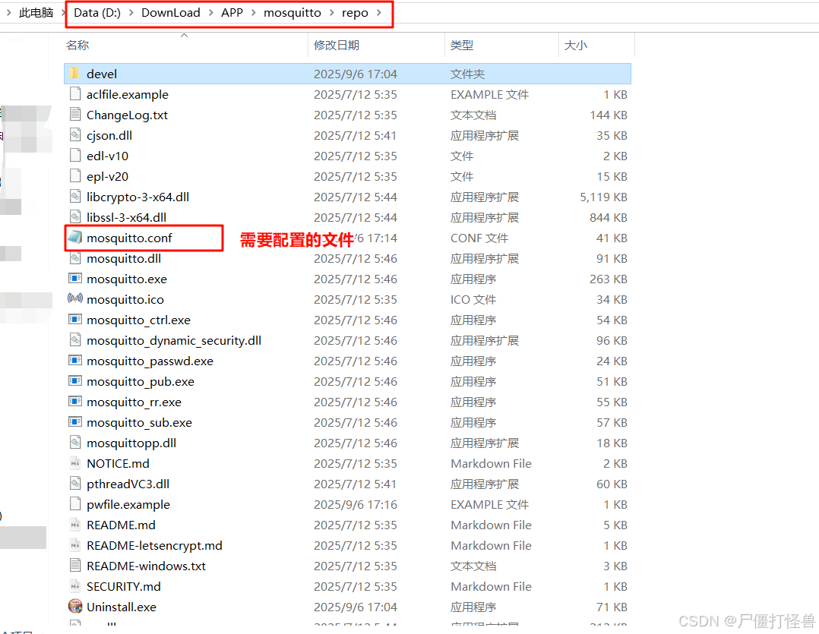Select the devel folder icon
819x634 pixels.
tap(75, 74)
